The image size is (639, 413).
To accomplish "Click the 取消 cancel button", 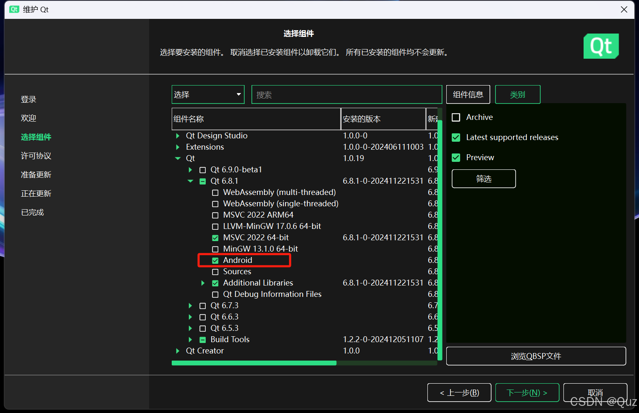I will pyautogui.click(x=595, y=393).
